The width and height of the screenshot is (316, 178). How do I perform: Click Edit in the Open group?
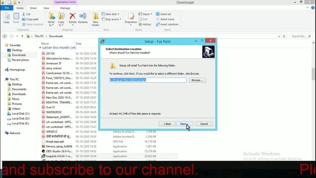click(143, 19)
